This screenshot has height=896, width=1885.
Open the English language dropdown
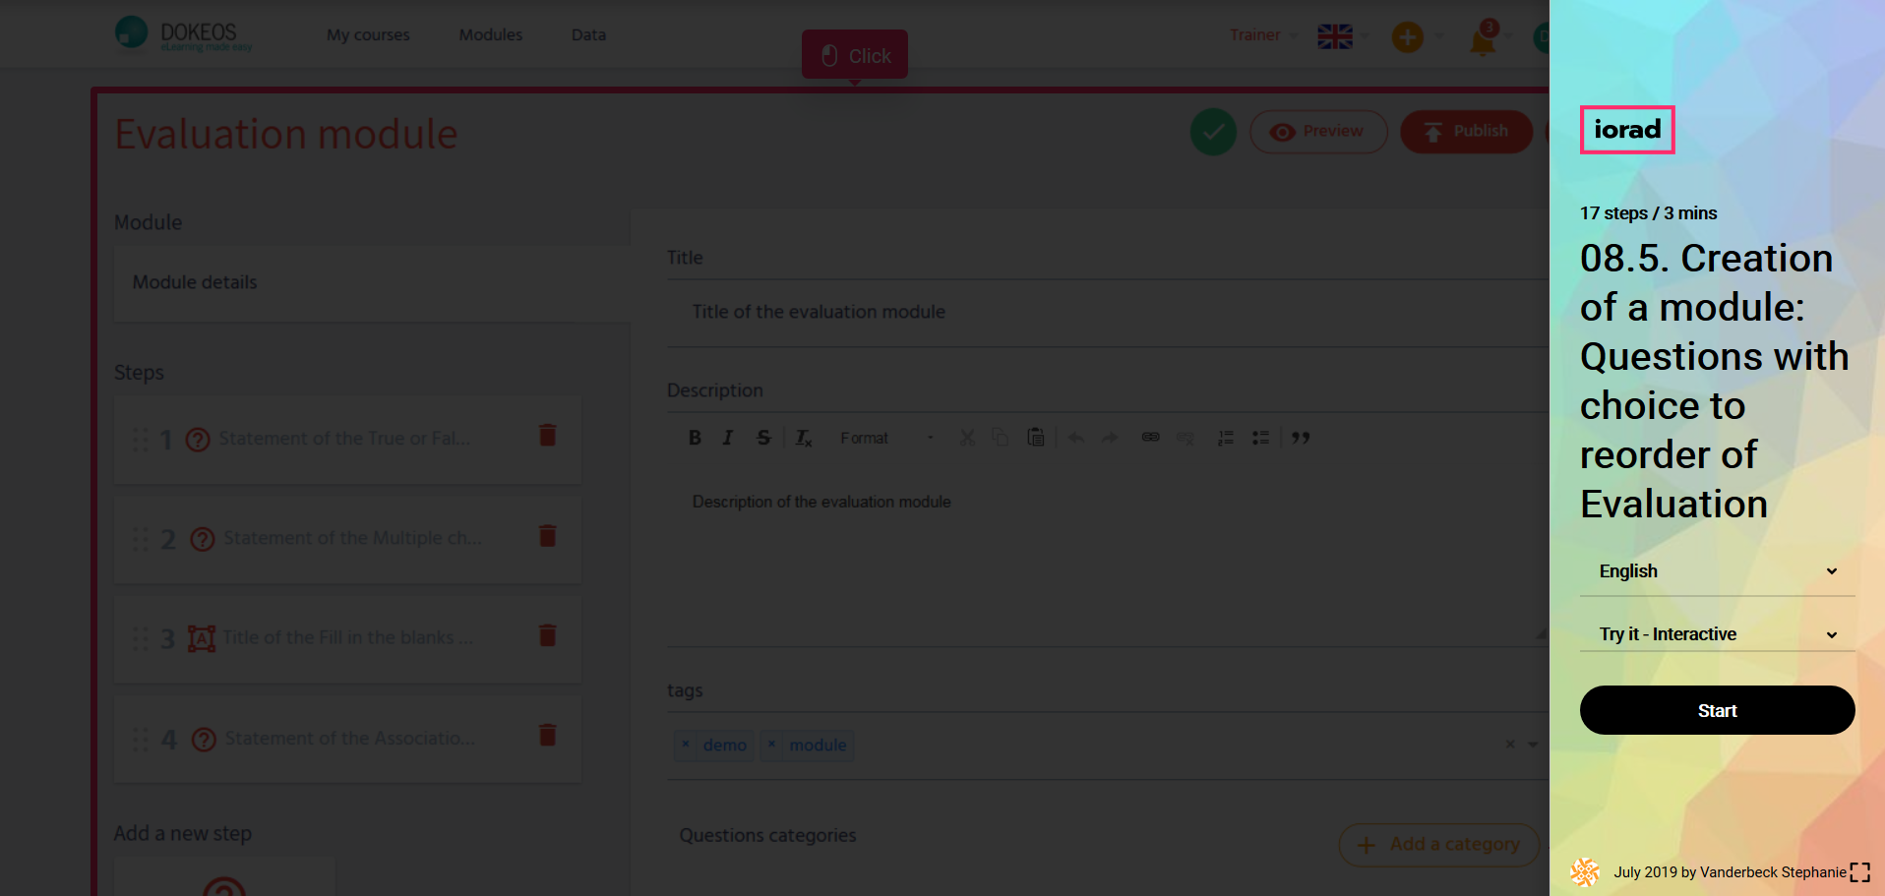point(1717,571)
